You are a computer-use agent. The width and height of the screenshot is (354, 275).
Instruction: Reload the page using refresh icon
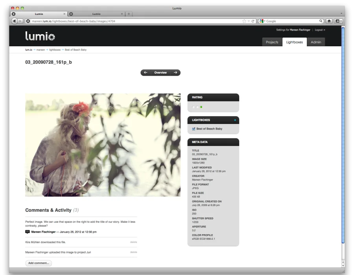253,21
